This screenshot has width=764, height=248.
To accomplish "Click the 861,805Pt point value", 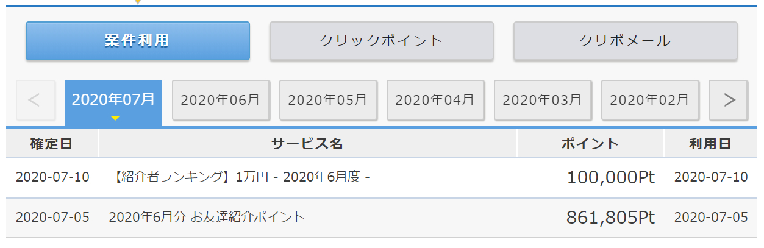I will 610,218.
